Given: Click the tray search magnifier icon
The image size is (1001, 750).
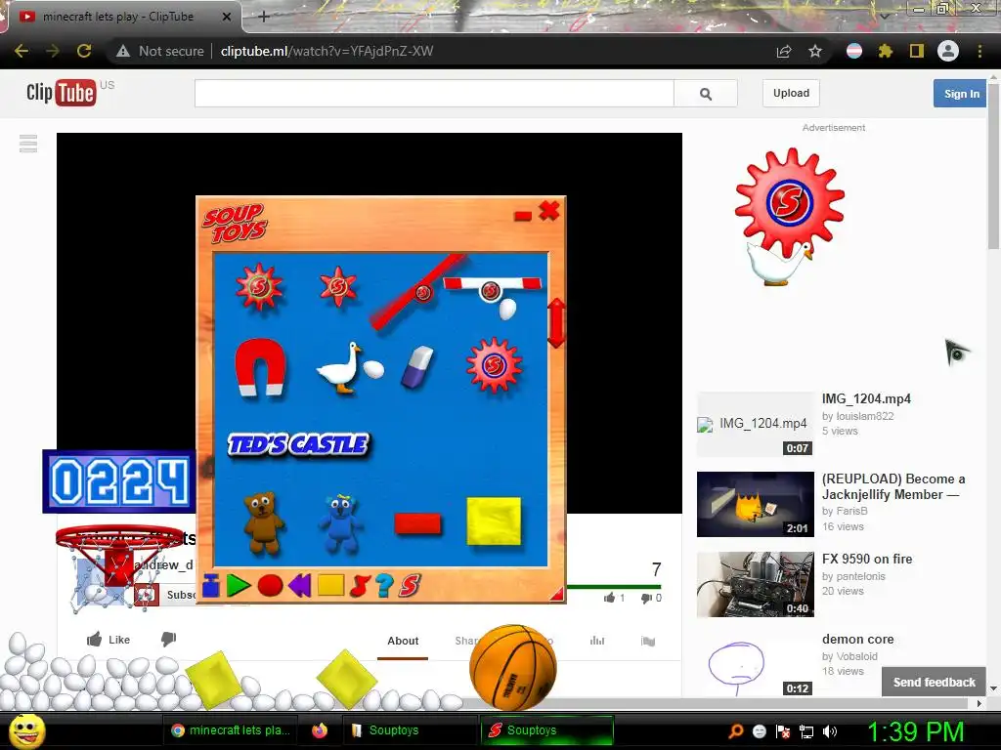Looking at the screenshot, I should pos(735,730).
